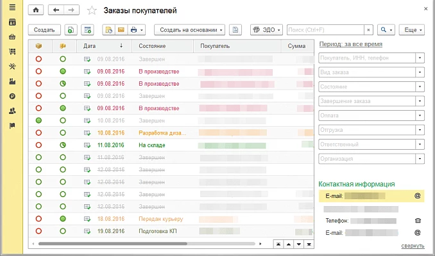This screenshot has height=256, width=435.
Task: Select row with state Передан курьеру
Action: click(171, 219)
